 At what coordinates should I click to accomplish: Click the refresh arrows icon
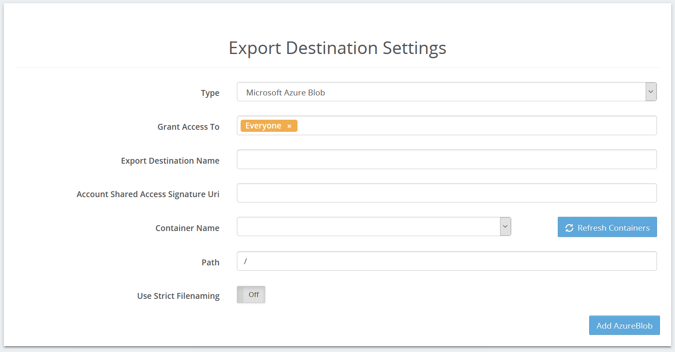pos(569,228)
